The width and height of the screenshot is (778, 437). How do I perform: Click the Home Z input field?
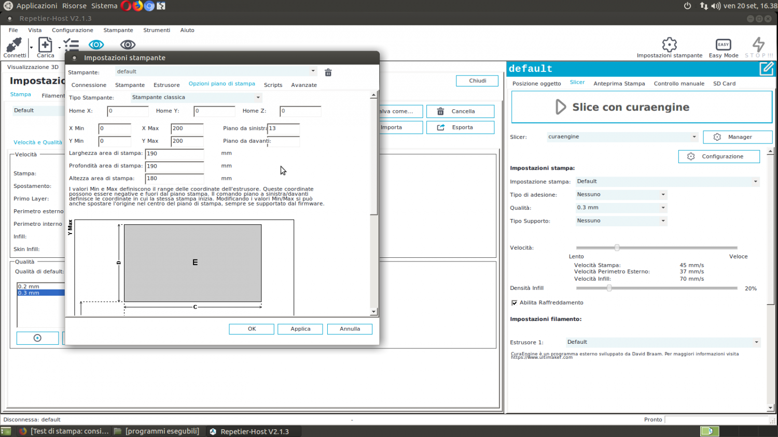tap(300, 111)
